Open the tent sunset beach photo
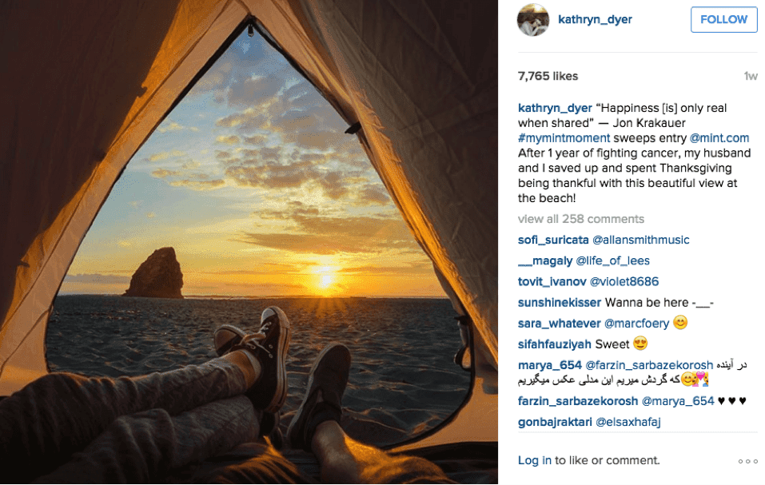Screen dimensions: 765x485 pos(249,242)
